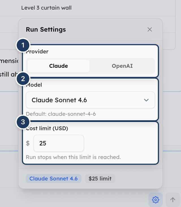Viewport: 181px width, 207px height.
Task: Click the $25 limit chip
Action: click(x=100, y=178)
